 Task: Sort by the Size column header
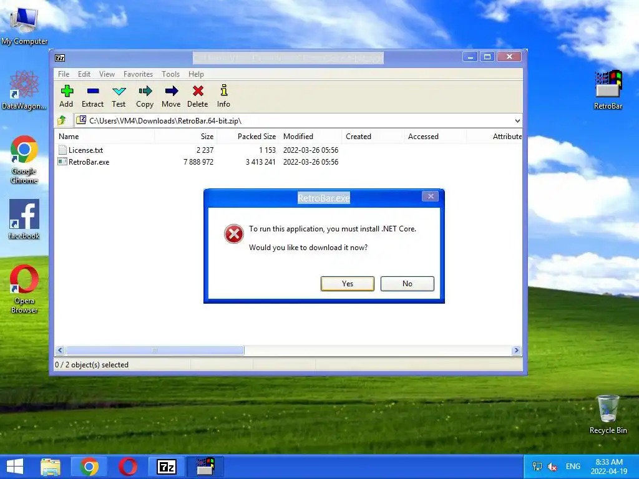(x=186, y=137)
